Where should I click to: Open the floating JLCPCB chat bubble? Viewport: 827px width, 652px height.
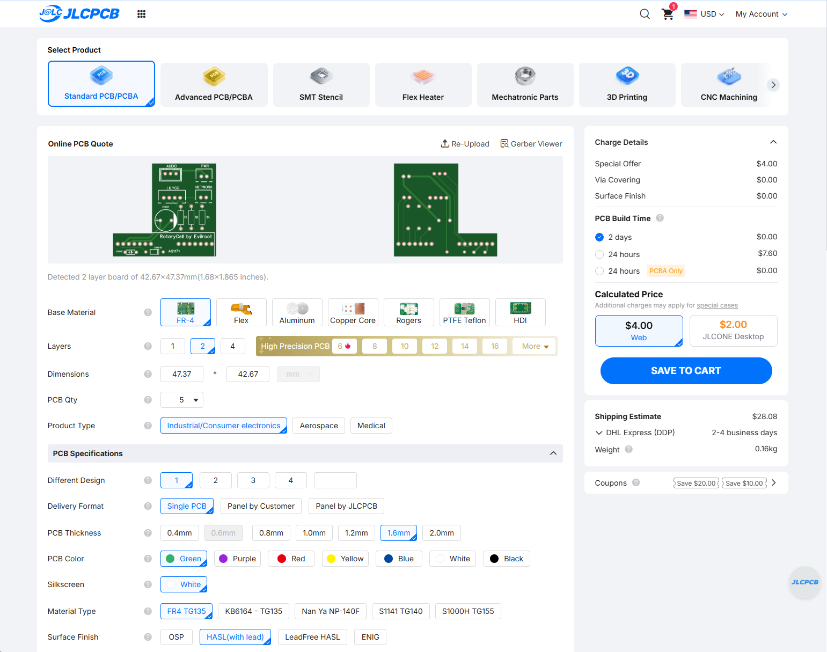(x=804, y=582)
